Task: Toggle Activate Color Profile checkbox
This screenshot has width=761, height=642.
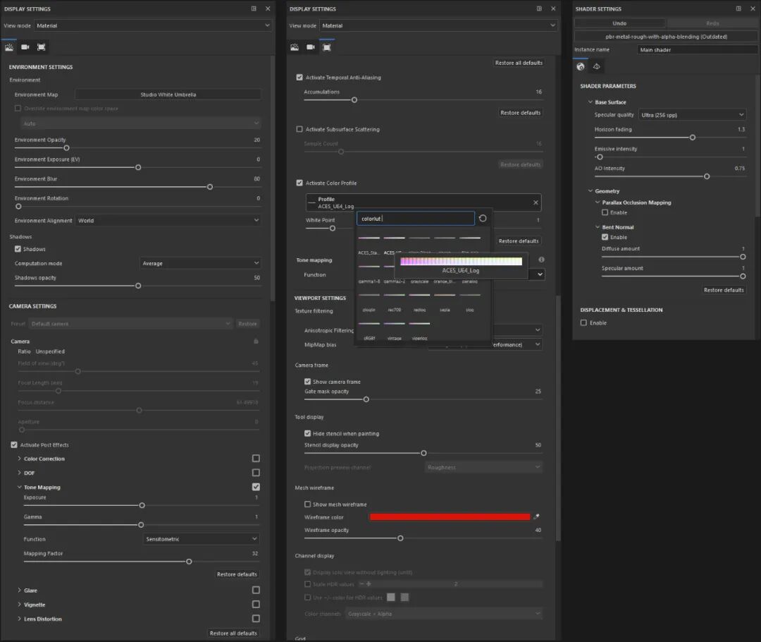Action: coord(299,183)
